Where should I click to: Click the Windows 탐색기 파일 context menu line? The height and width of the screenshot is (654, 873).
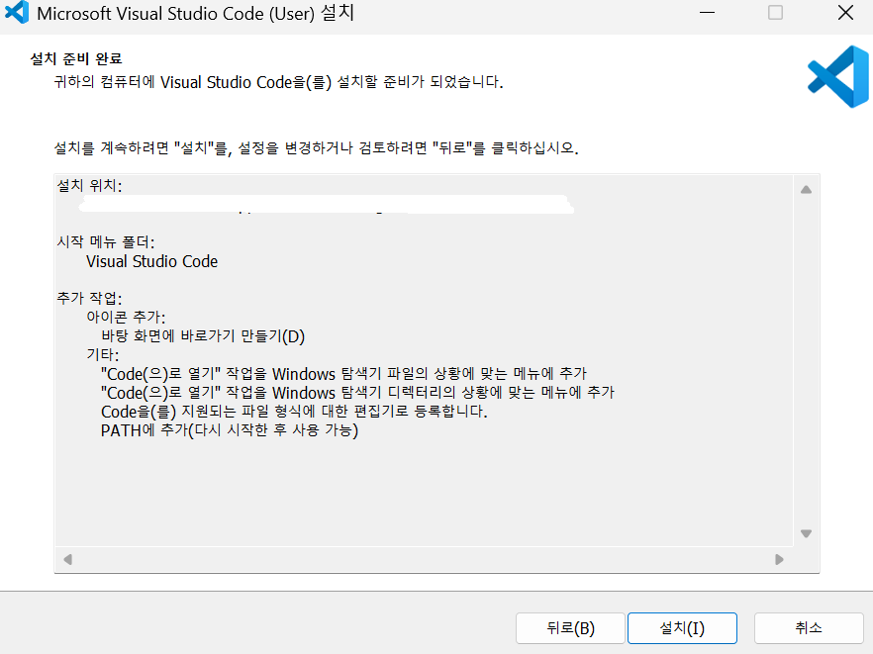344,373
